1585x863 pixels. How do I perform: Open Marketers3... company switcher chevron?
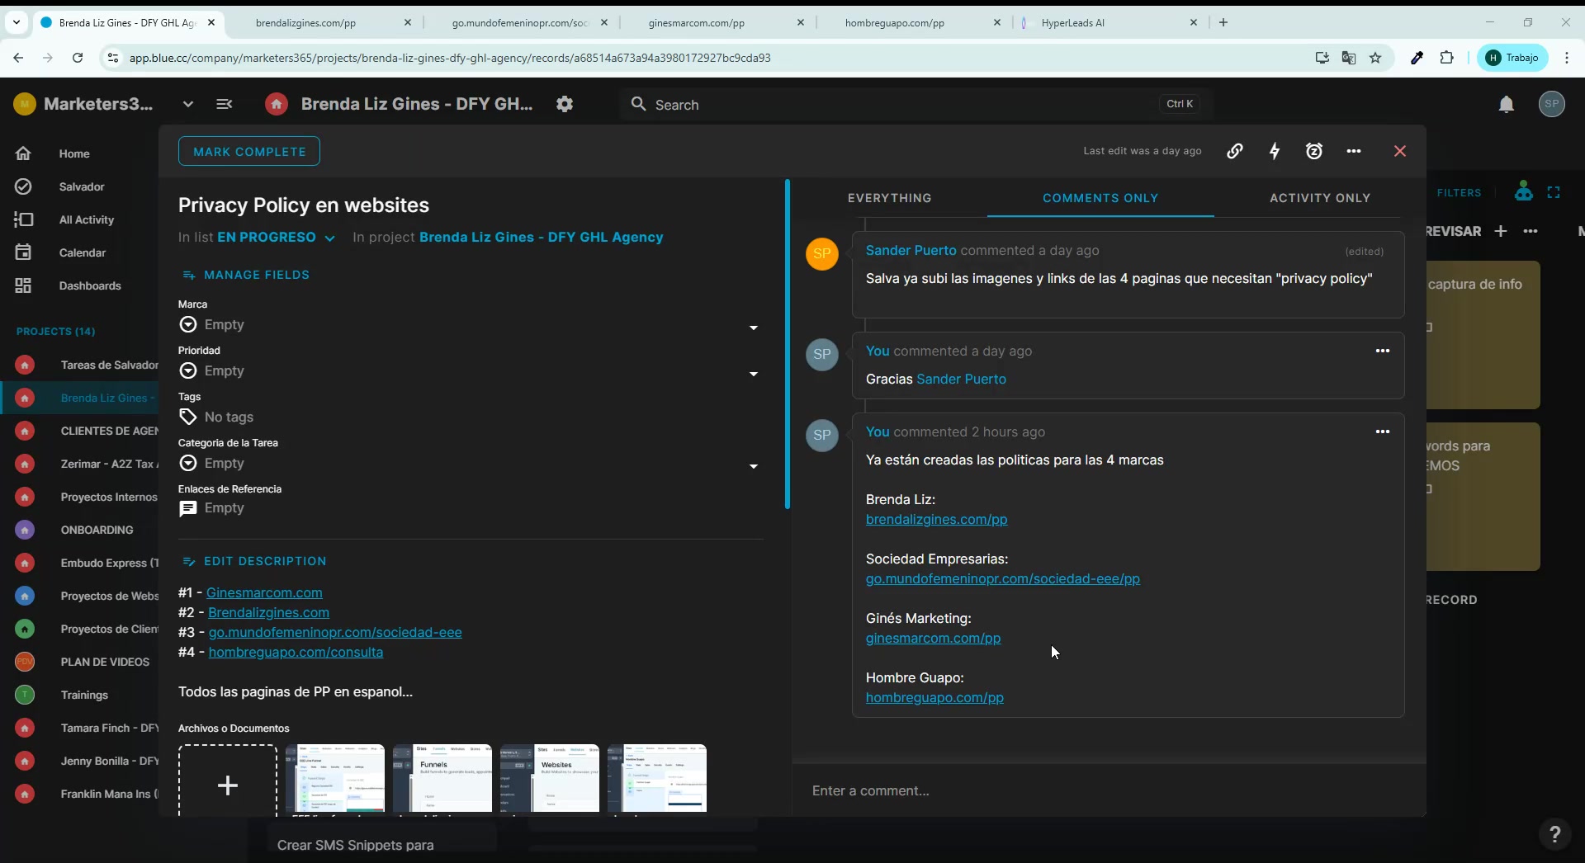[x=188, y=104]
